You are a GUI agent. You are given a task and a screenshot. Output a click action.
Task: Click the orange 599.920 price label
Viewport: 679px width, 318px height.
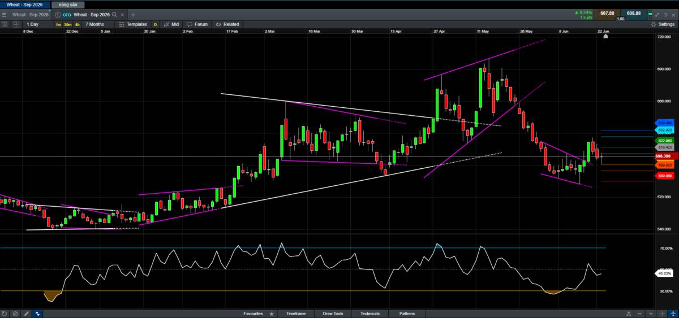pos(665,165)
